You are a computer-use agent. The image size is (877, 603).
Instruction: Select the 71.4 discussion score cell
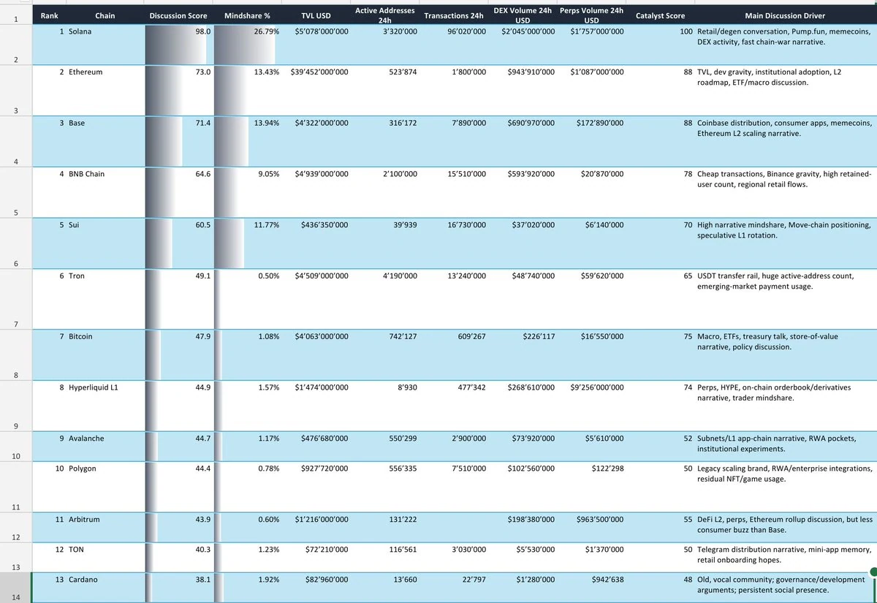click(x=178, y=142)
